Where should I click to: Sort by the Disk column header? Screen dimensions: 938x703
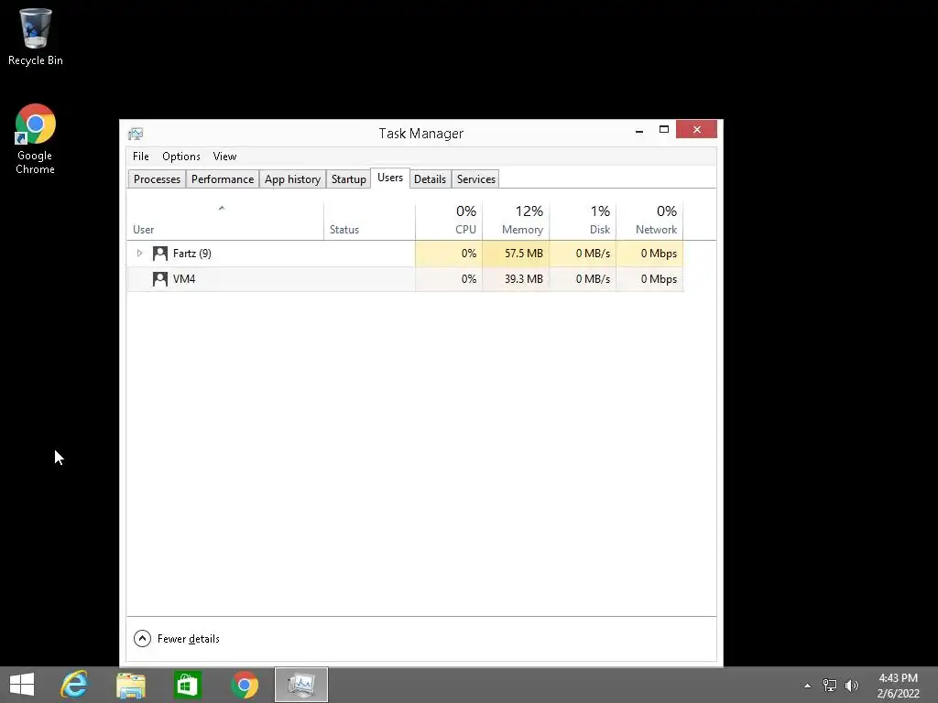[x=583, y=222]
